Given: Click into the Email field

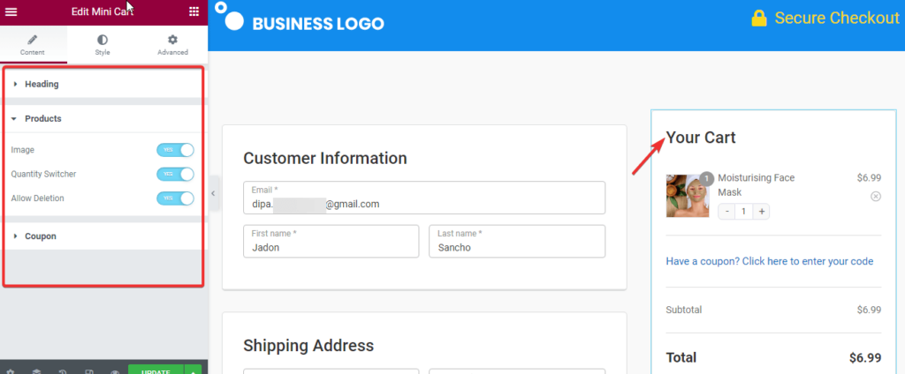Looking at the screenshot, I should coord(424,198).
